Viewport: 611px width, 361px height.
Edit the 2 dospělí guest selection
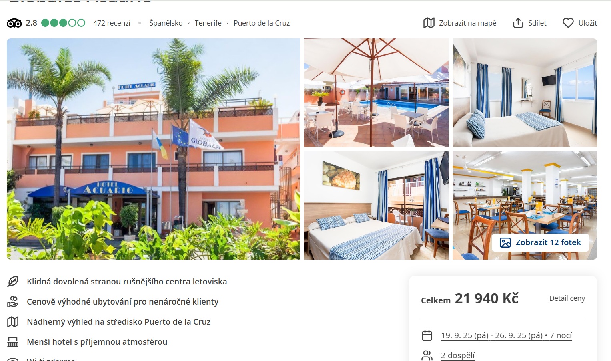coord(458,355)
